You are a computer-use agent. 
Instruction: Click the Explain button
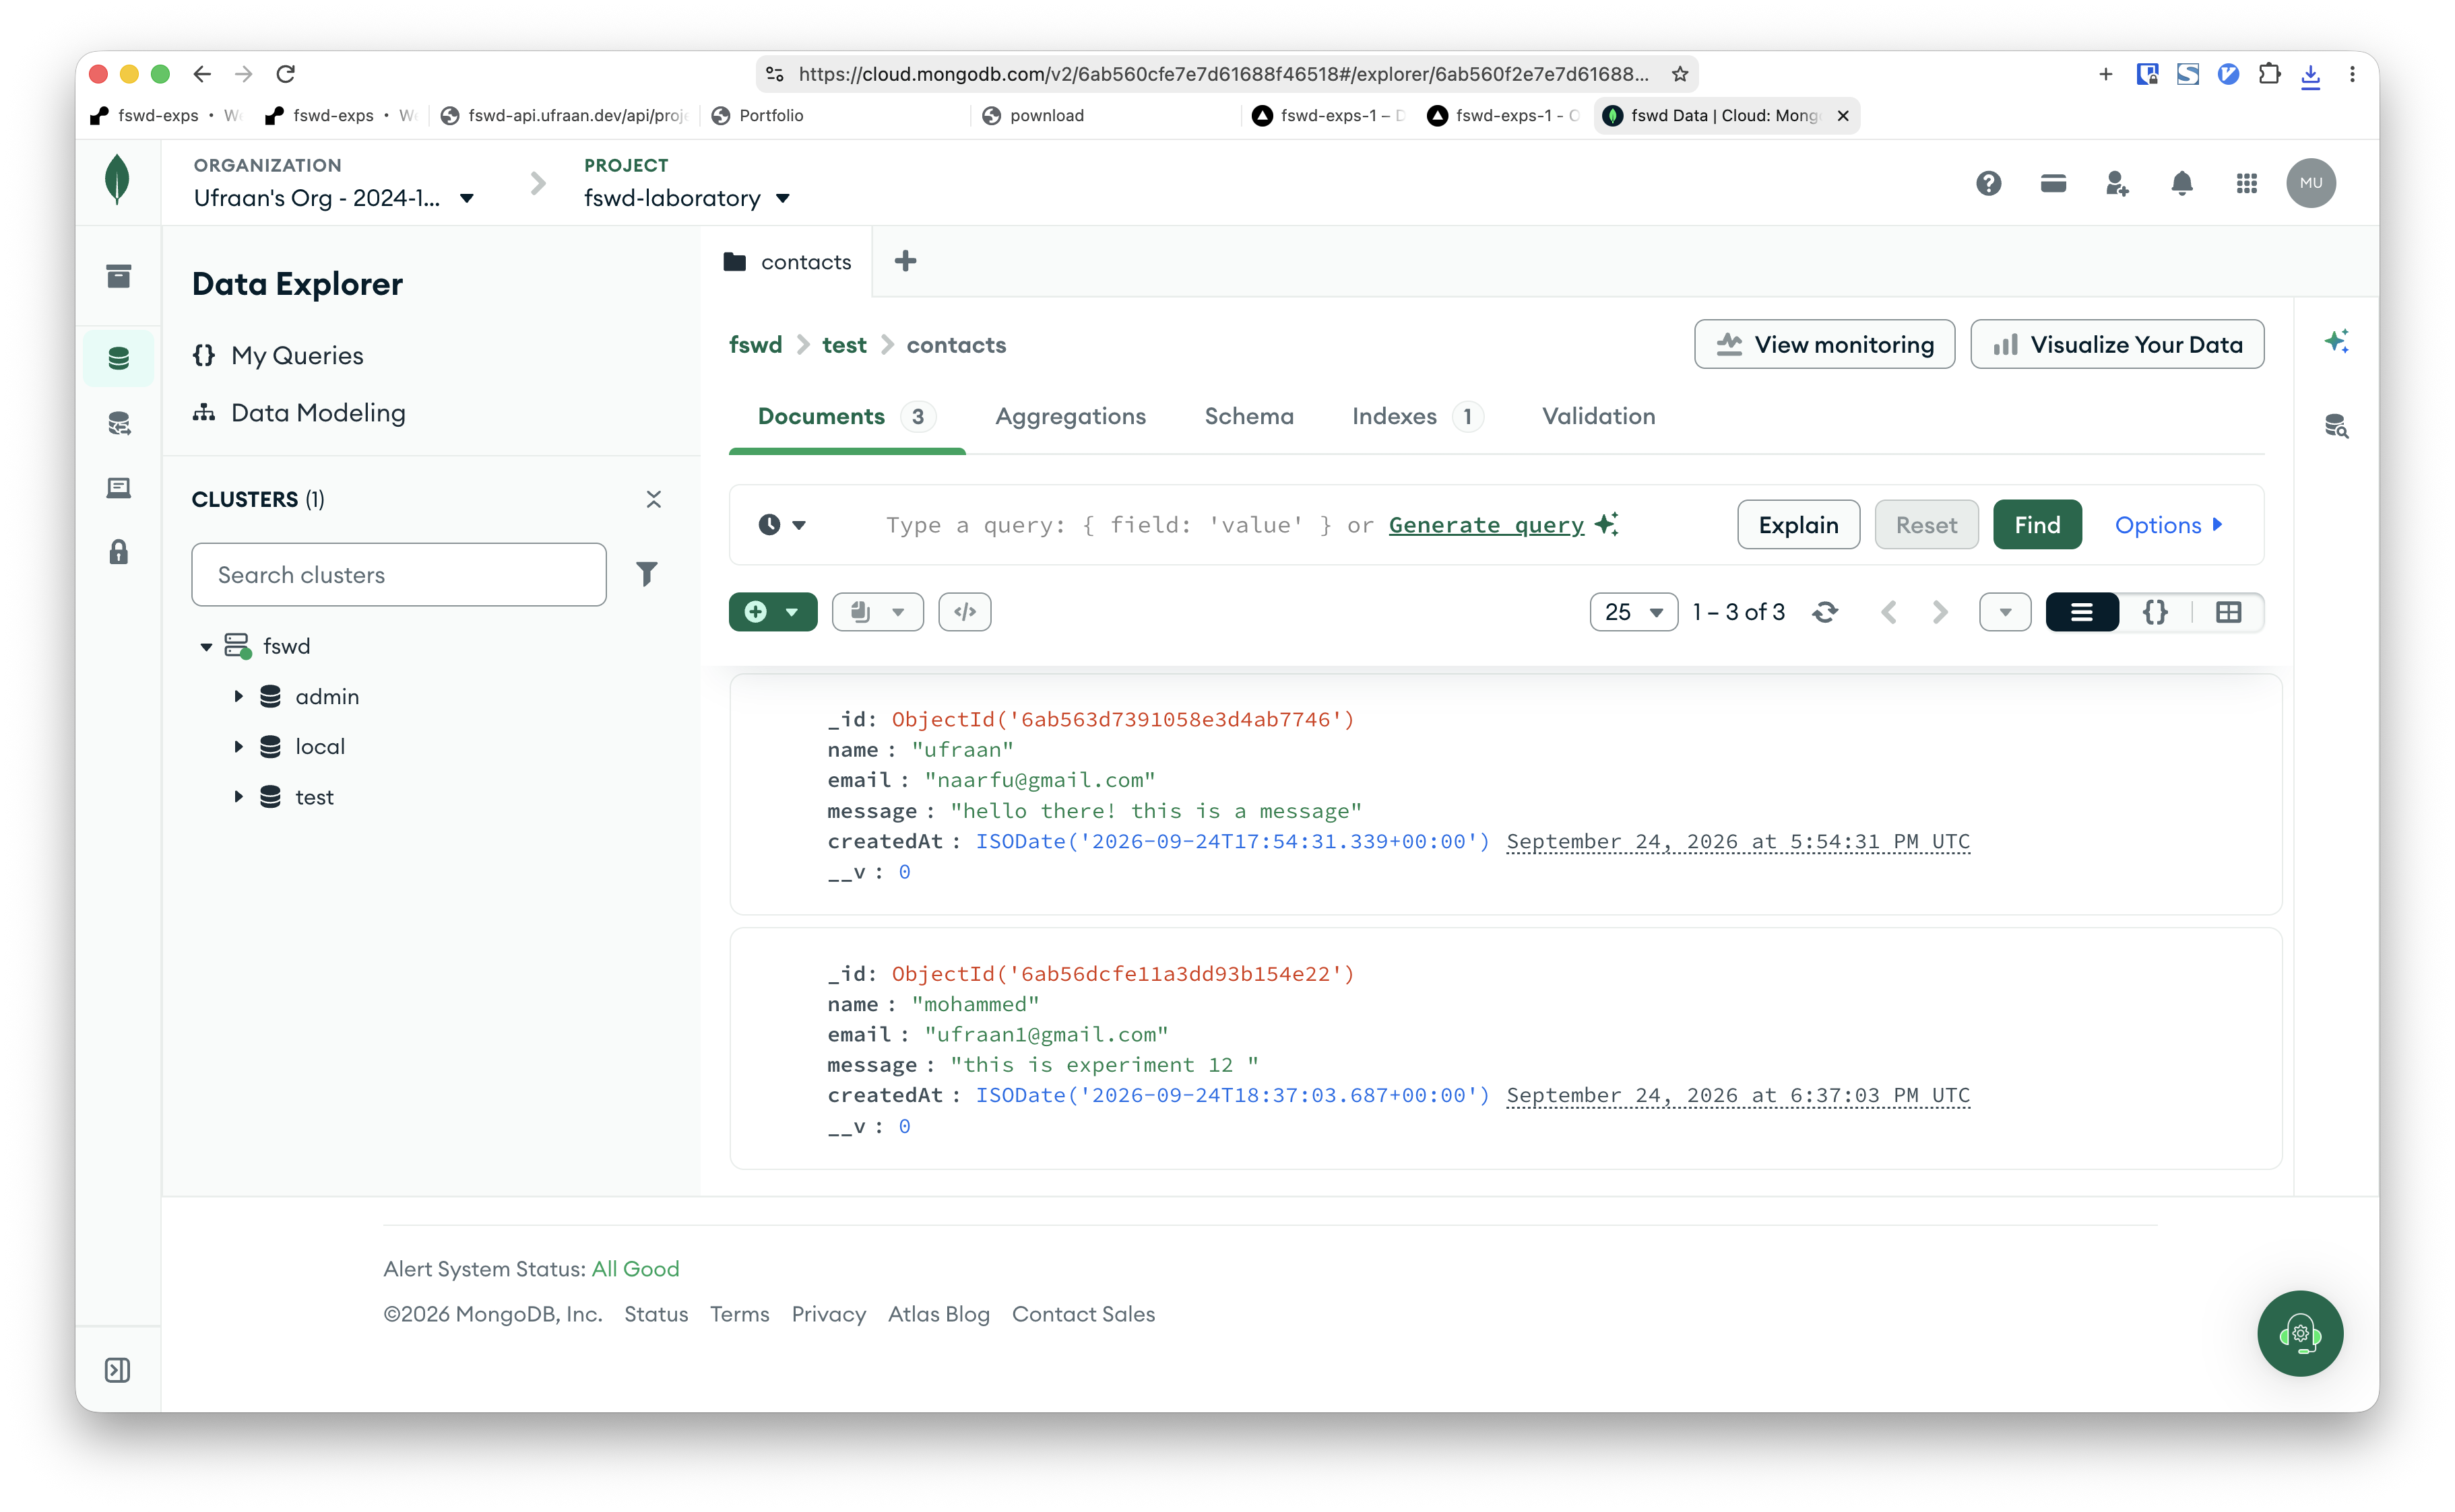[x=1797, y=525]
